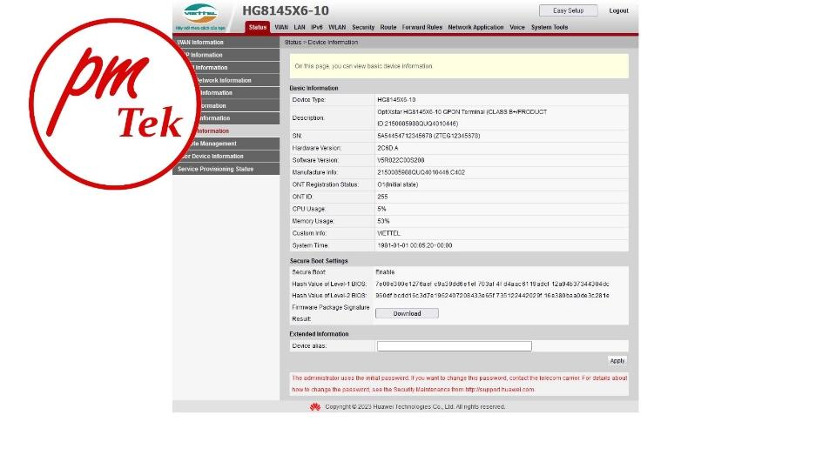
Task: Click the Viettel logo icon
Action: point(200,13)
